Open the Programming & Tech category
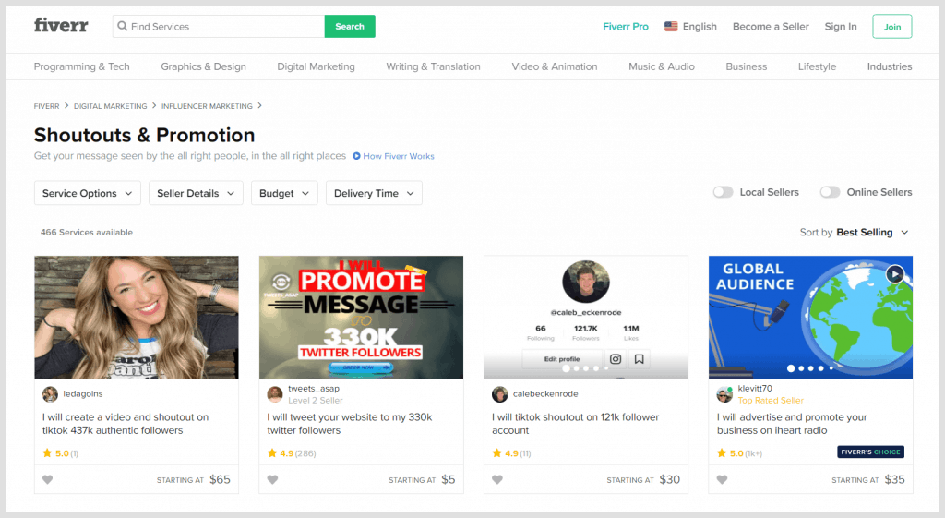 pyautogui.click(x=81, y=66)
